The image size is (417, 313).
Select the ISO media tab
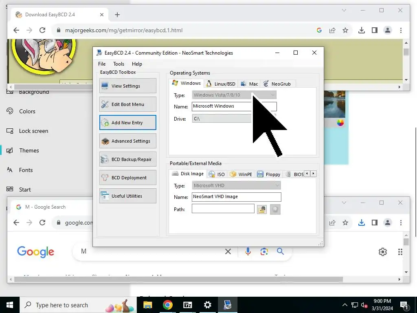point(217,174)
